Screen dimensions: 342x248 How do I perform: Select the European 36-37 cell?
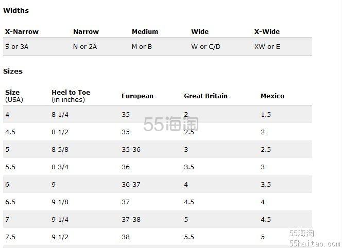point(131,184)
